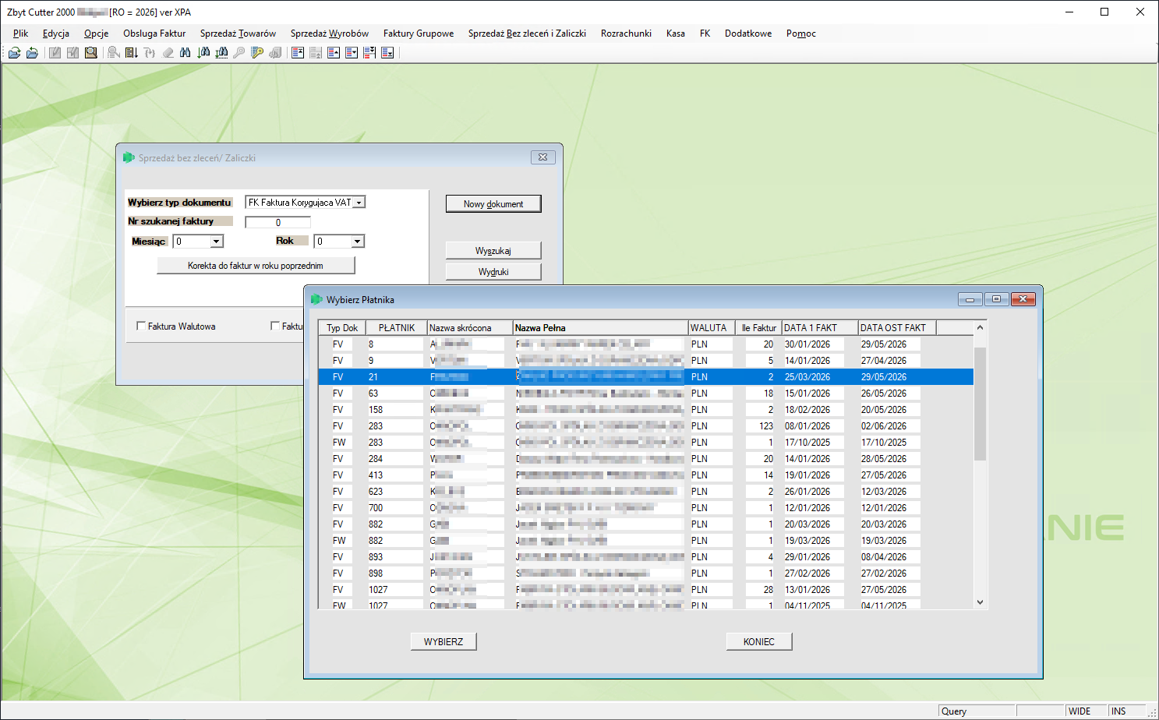The image size is (1159, 720).
Task: Open the Rozrachunki menu
Action: [626, 34]
